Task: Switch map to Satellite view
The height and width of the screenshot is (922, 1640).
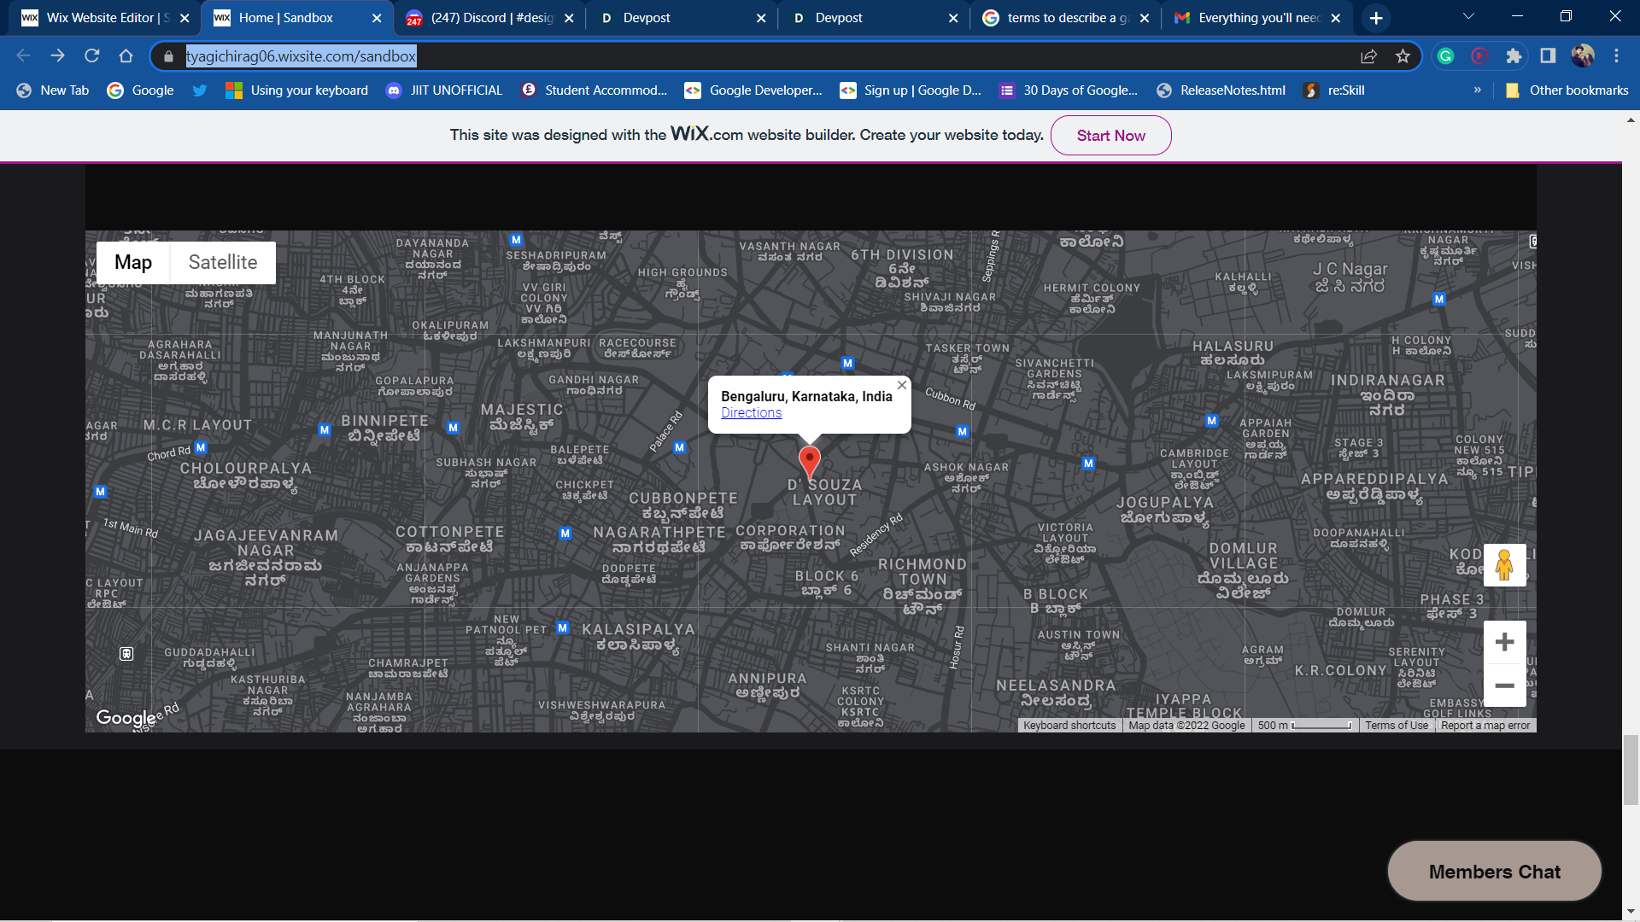Action: point(223,262)
